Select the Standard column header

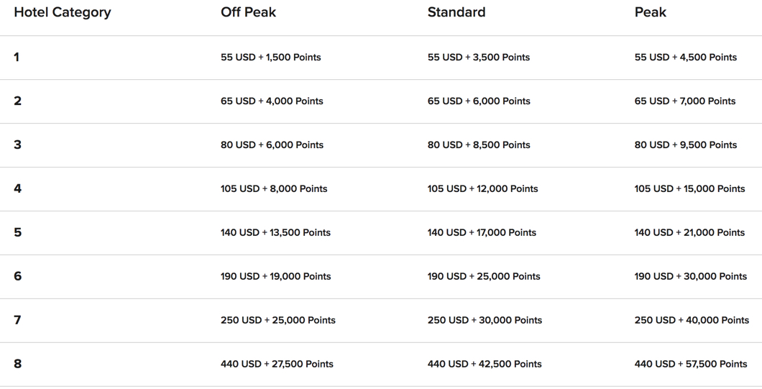[x=456, y=12]
